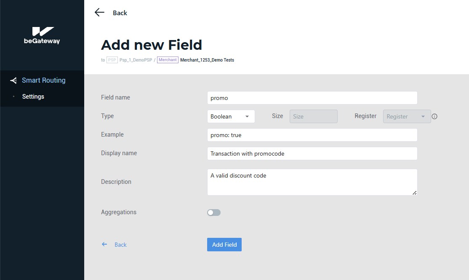Open the Register dropdown
Screen dimensions: 469x280
pyautogui.click(x=406, y=116)
